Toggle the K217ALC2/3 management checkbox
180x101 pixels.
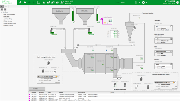pos(58,77)
